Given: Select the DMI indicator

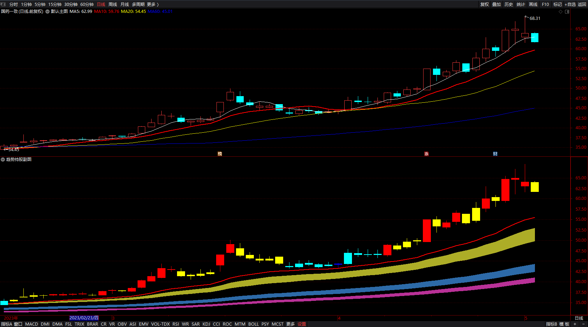Looking at the screenshot, I should [x=45, y=324].
